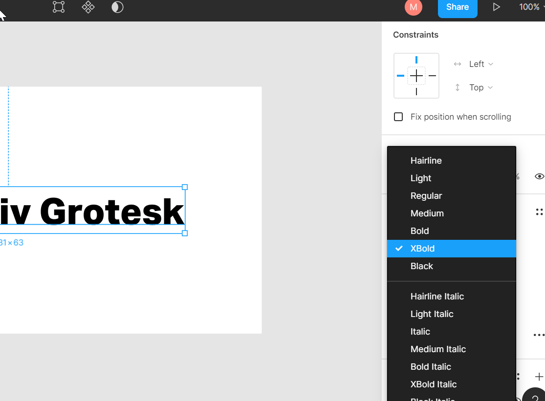Open the horizontal constraint Left dropdown
The image size is (545, 401).
[x=480, y=63]
